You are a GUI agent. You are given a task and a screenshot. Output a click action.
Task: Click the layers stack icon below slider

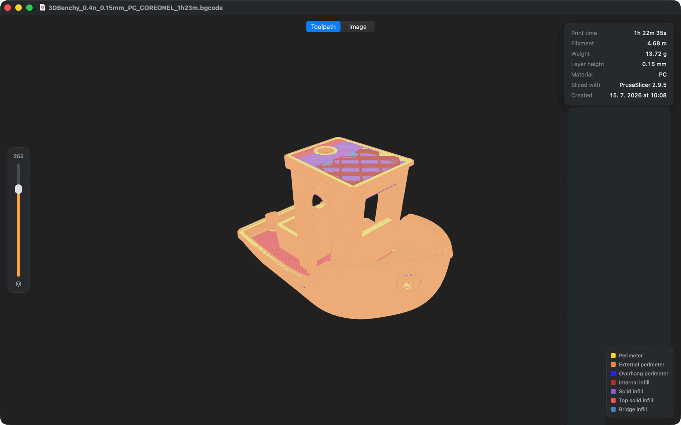pos(19,284)
